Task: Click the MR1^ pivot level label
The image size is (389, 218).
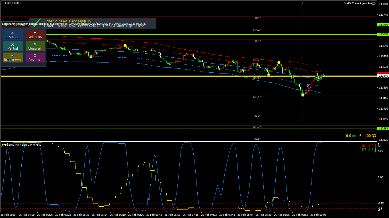Action: point(257,60)
